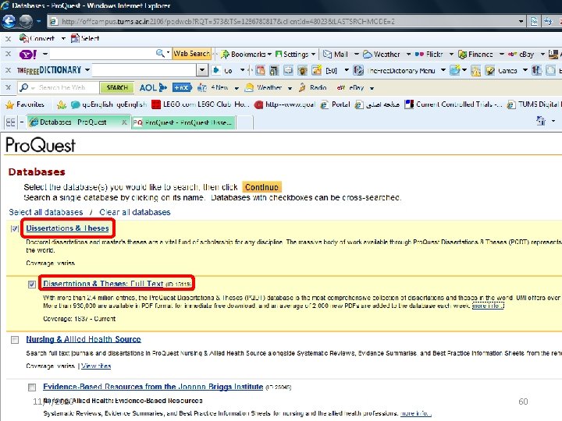Expand the Yahoo logo dropdown arrow

[x=45, y=55]
